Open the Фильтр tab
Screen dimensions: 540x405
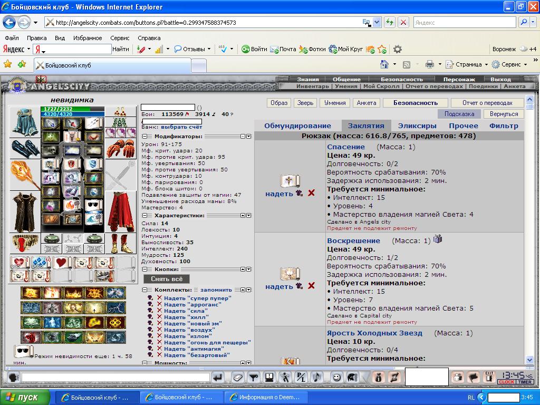[504, 126]
